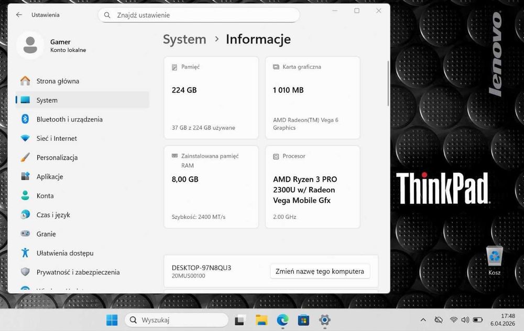Click the Wi-Fi icon beside Sieć i Internet

coord(25,138)
